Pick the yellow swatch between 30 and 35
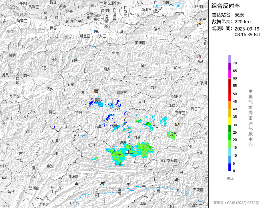This screenshot has width=263, height=208. [230, 121]
